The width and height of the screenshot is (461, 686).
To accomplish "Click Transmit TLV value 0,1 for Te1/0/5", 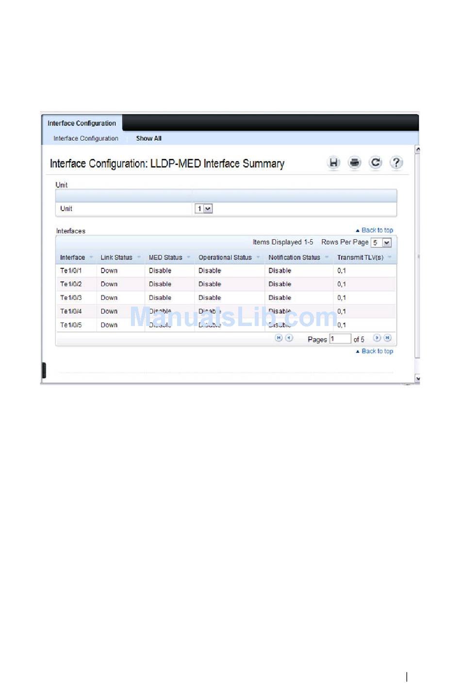I will tap(342, 325).
